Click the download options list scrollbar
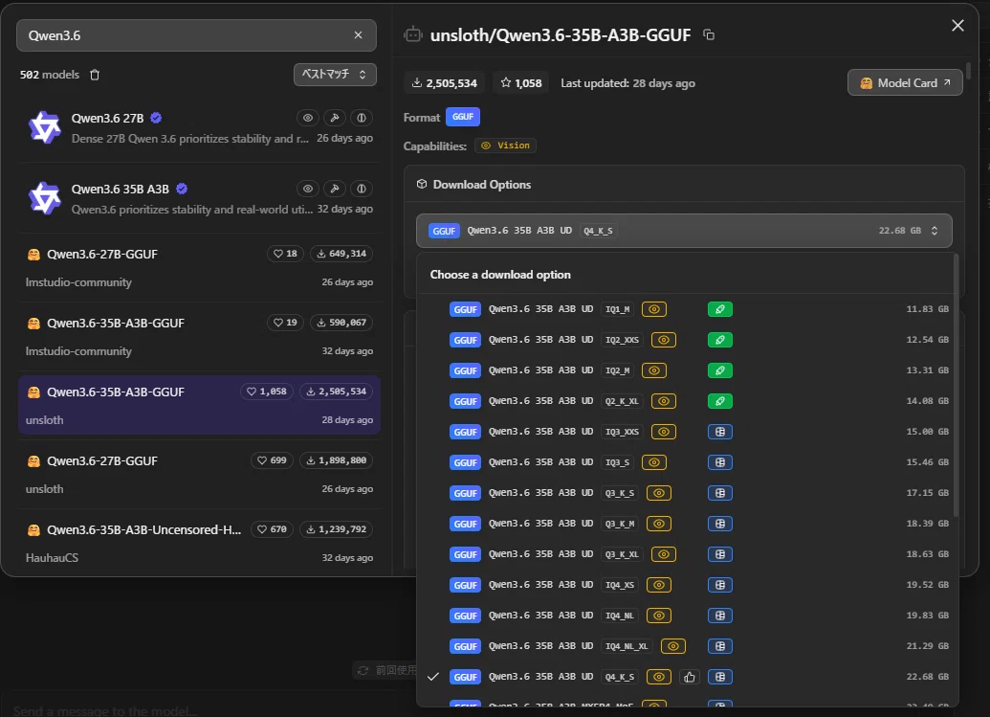The height and width of the screenshot is (717, 990). [956, 386]
